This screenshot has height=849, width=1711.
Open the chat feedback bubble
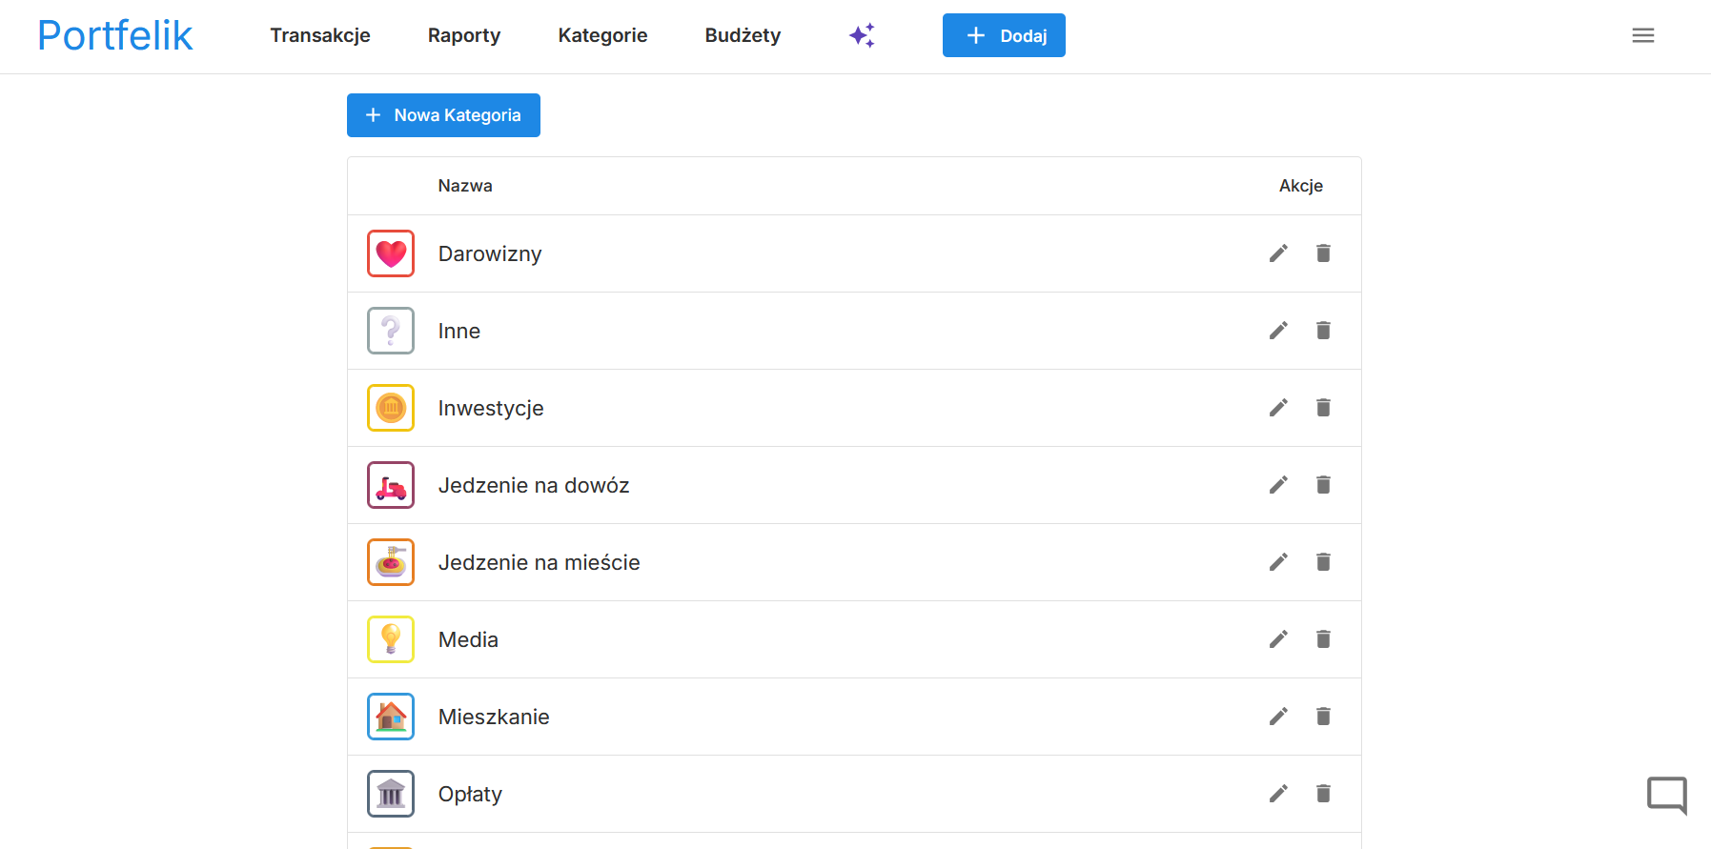[x=1667, y=795]
